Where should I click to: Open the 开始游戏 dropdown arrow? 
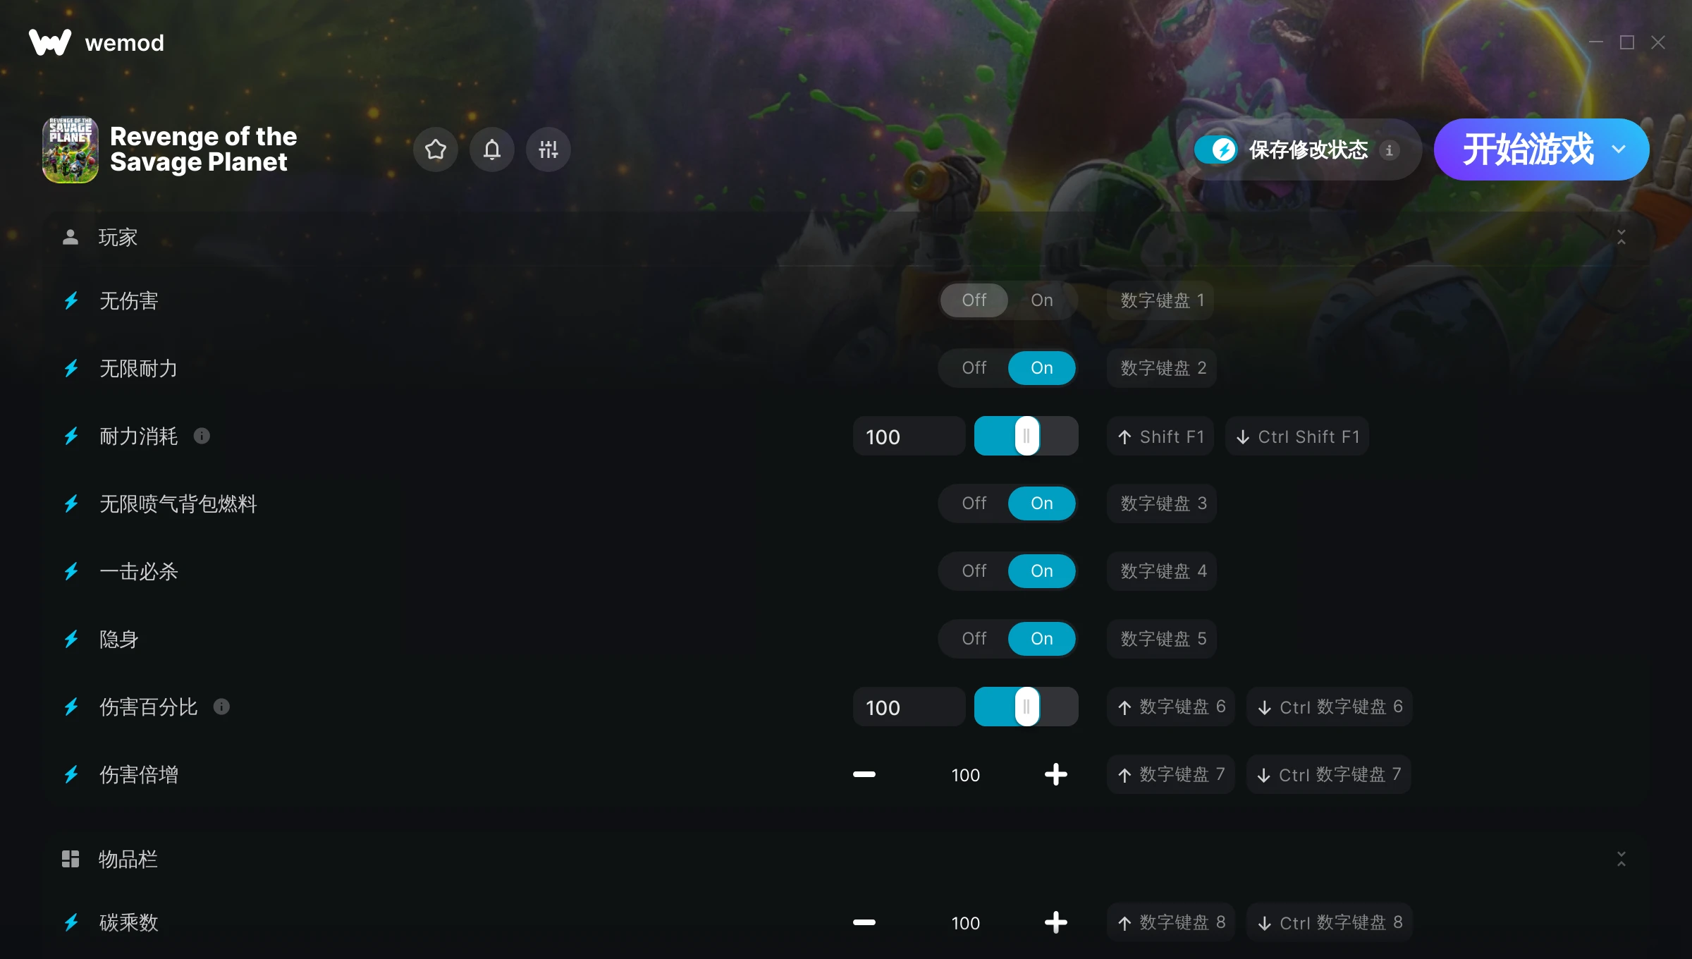tap(1619, 149)
